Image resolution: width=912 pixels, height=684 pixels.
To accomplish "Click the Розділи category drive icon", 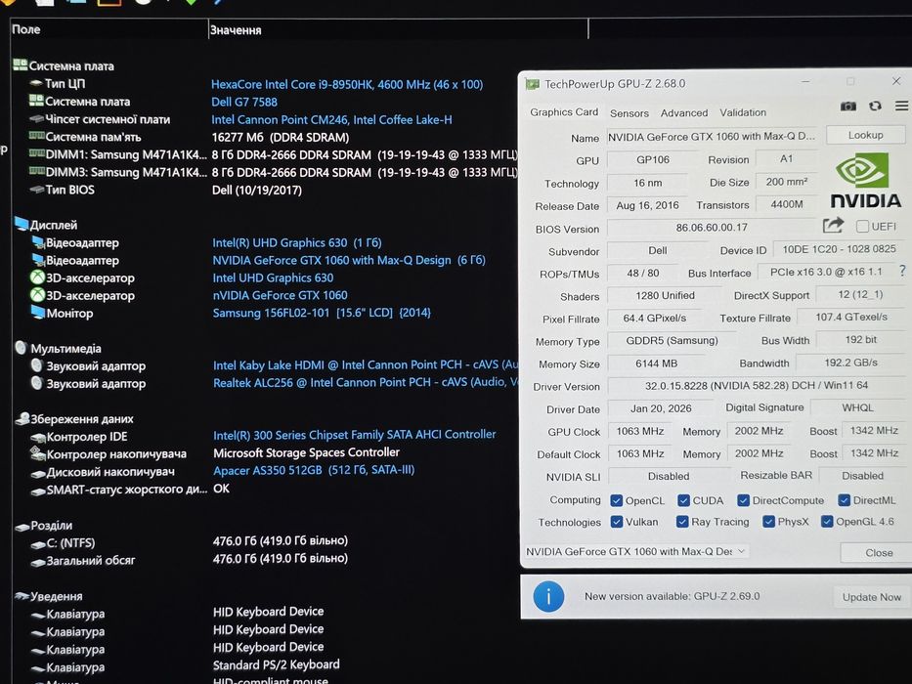I will coord(22,527).
